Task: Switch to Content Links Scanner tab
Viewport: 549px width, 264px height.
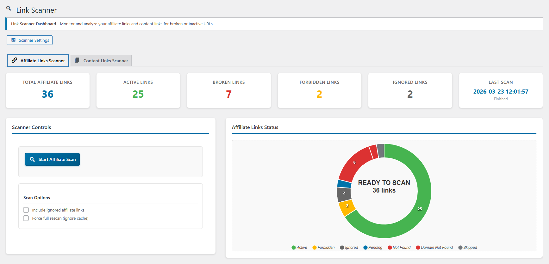Action: coord(101,61)
